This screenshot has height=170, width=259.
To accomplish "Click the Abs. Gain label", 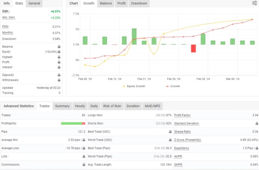I will click(x=9, y=17).
